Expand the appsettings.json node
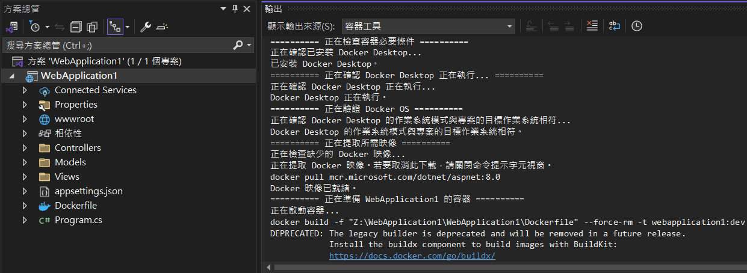The width and height of the screenshot is (747, 273). pos(25,191)
